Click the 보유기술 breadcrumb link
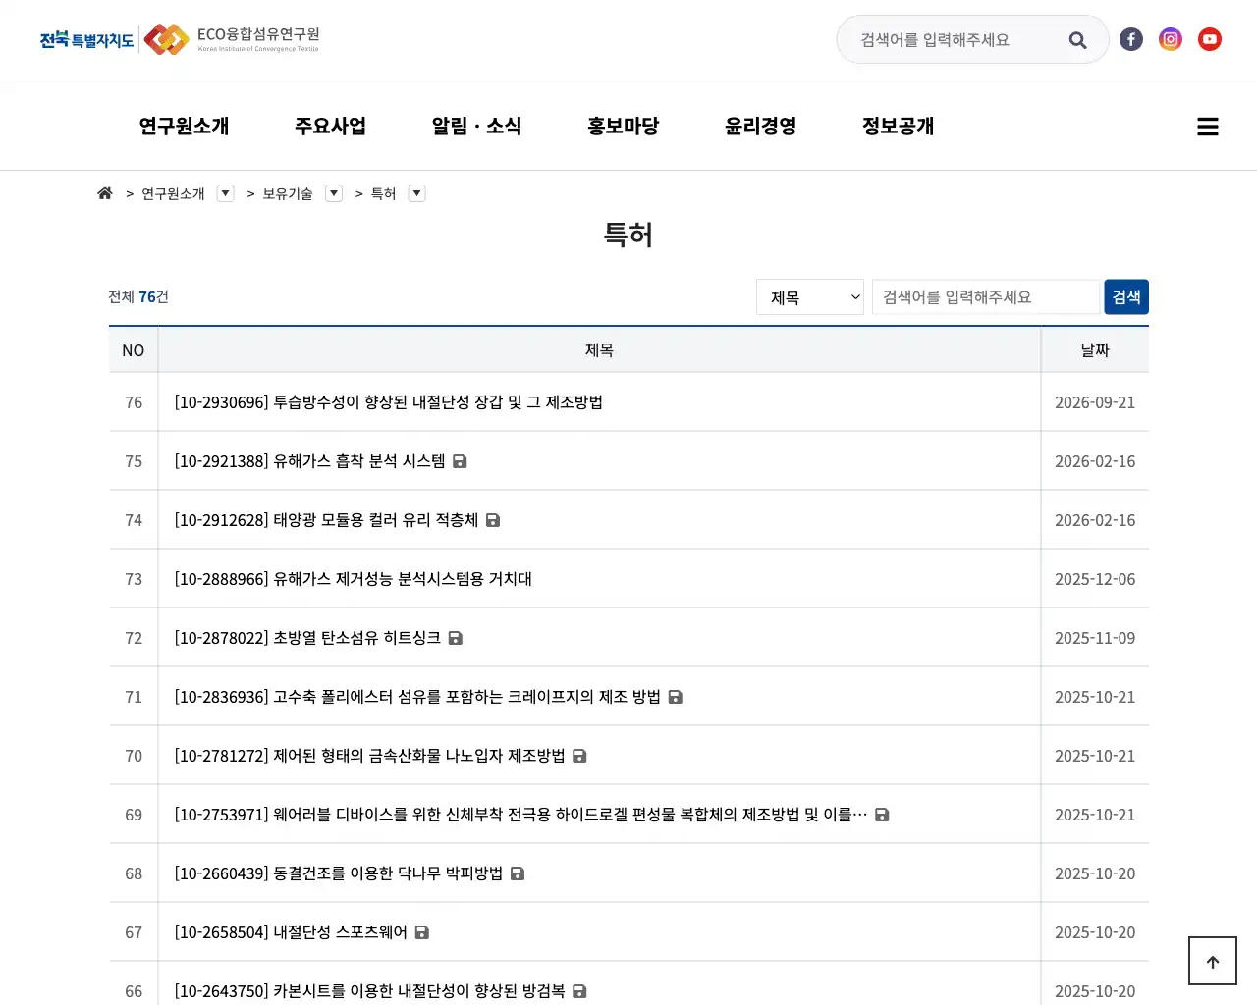This screenshot has width=1257, height=1005. (x=288, y=193)
